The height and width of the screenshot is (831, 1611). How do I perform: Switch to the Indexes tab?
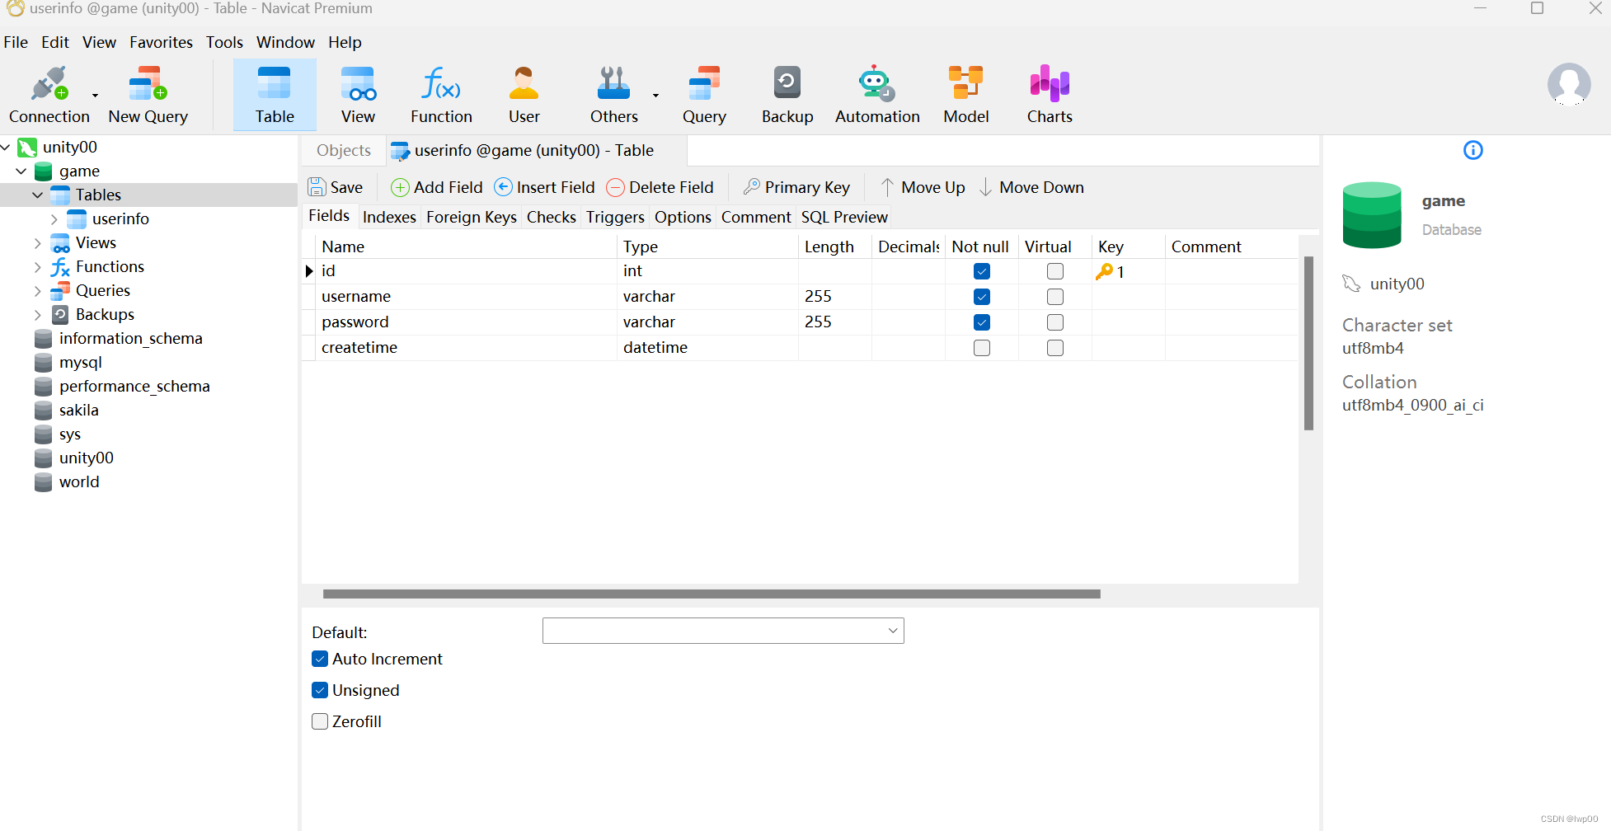pos(388,217)
